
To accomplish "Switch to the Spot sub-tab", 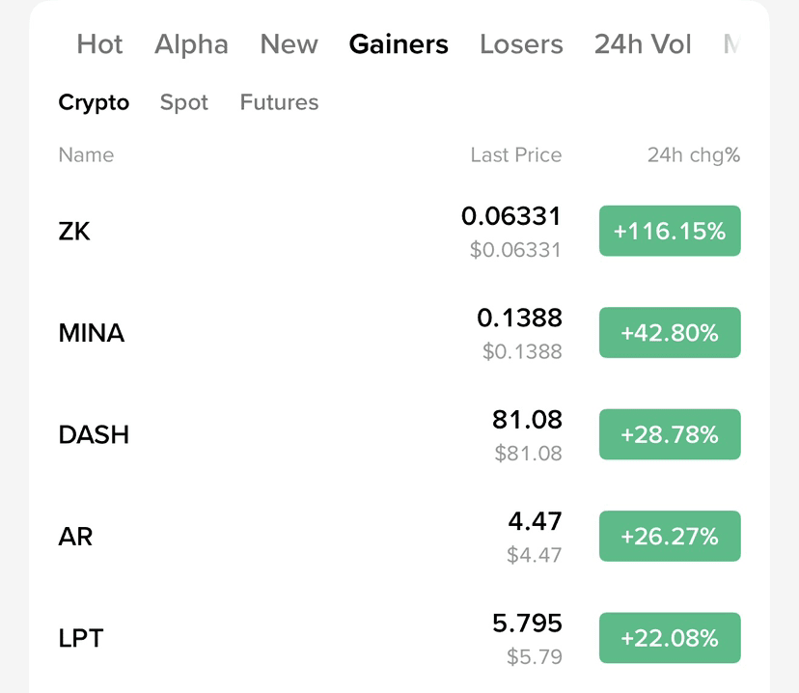I will point(184,102).
